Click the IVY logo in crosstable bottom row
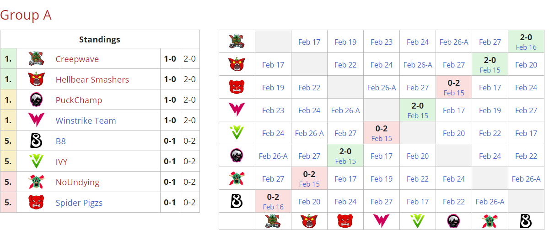 pyautogui.click(x=418, y=221)
